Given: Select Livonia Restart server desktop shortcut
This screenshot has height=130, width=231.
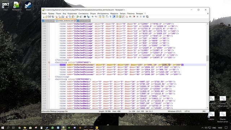Looking at the screenshot, I should pos(223,101).
